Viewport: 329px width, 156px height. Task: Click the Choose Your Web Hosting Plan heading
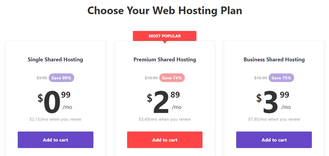(x=165, y=10)
